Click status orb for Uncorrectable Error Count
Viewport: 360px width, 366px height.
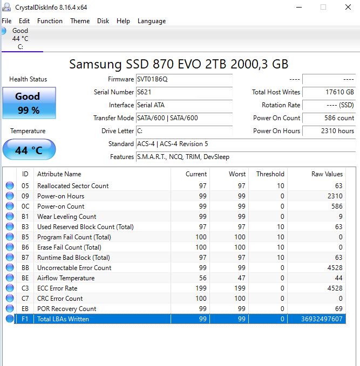click(x=10, y=267)
